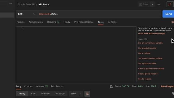Image resolution: width=174 pixels, height=98 pixels.
Task: Click the Save Response link
Action: click(x=167, y=86)
